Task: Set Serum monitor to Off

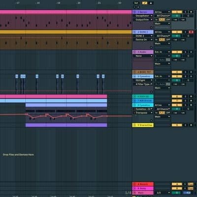Action: point(168,20)
